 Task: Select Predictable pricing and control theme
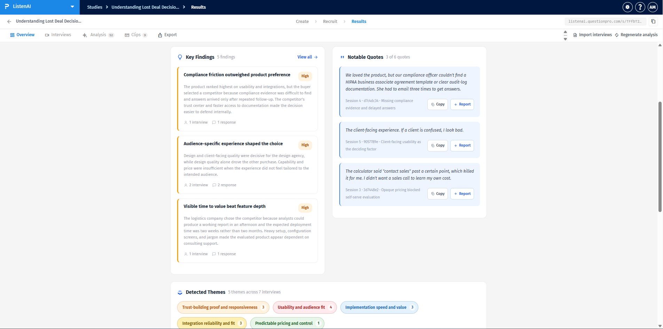tap(287, 323)
